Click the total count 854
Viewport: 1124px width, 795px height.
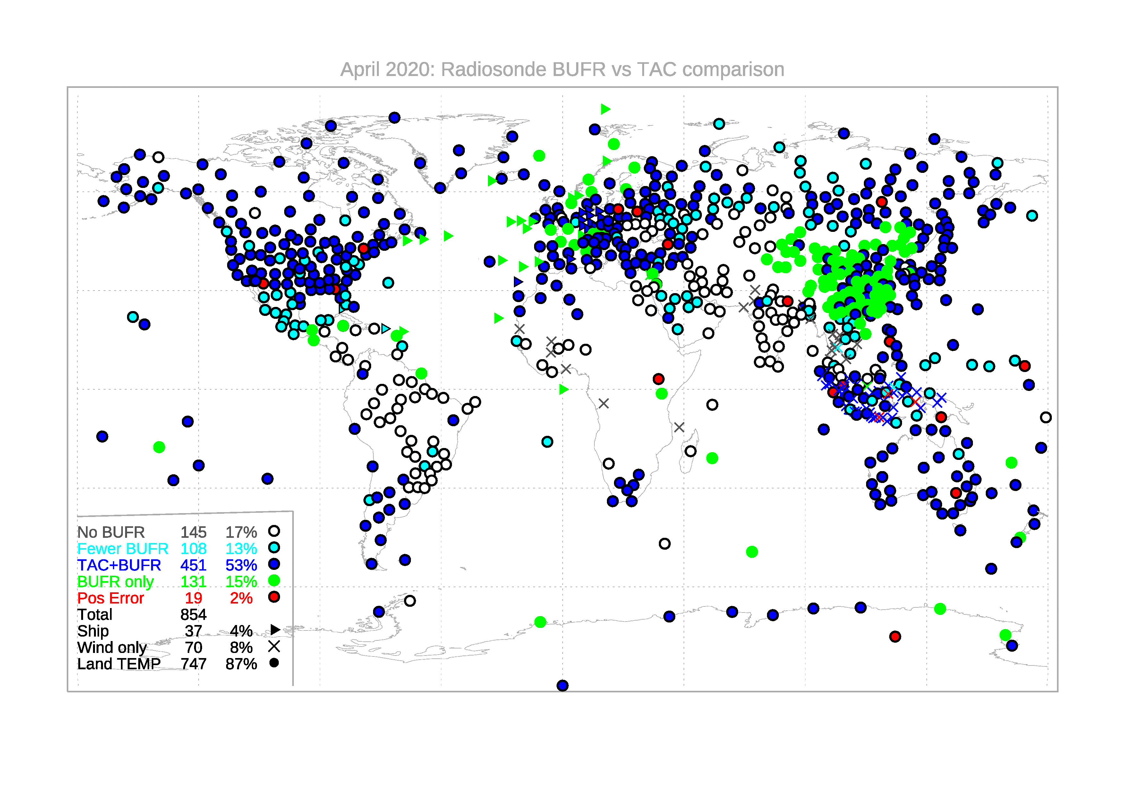(193, 614)
